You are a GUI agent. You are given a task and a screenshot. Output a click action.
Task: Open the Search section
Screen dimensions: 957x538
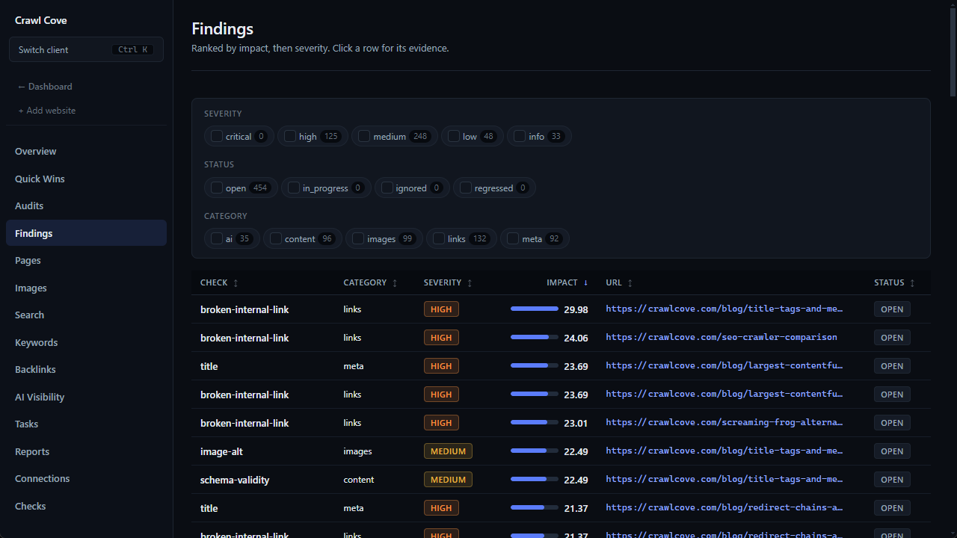click(x=86, y=315)
